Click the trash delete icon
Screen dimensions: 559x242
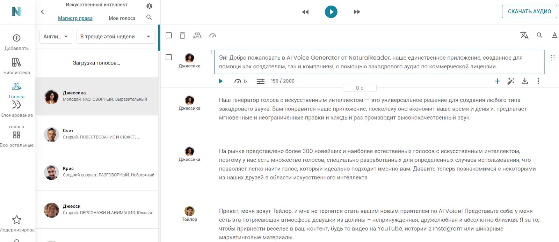point(182,36)
